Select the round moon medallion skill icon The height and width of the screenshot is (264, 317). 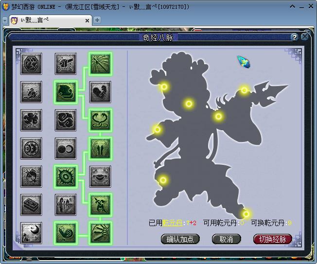click(x=31, y=148)
